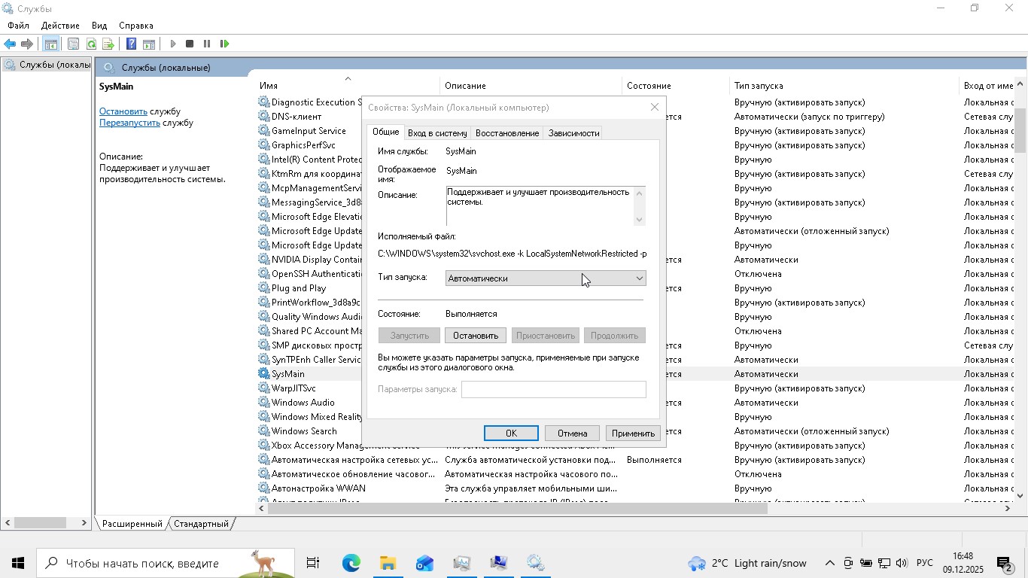
Task: Click the Refresh toolbar icon
Action: (91, 44)
